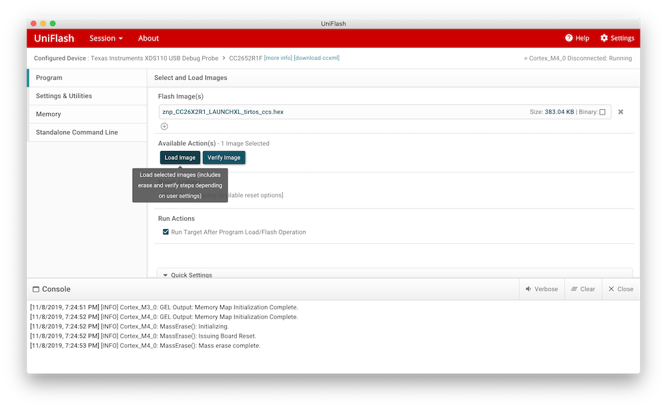Screen dimensions: 667x409
Task: Click the Cortex_M4_0 Disconnected status indicator
Action: (578, 58)
